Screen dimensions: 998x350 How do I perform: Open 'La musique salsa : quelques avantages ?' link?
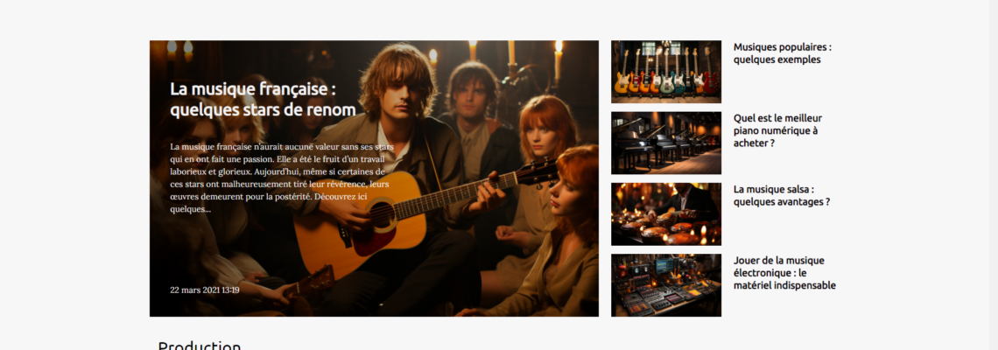pos(782,195)
